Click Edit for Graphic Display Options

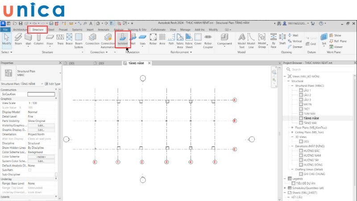coord(41,130)
